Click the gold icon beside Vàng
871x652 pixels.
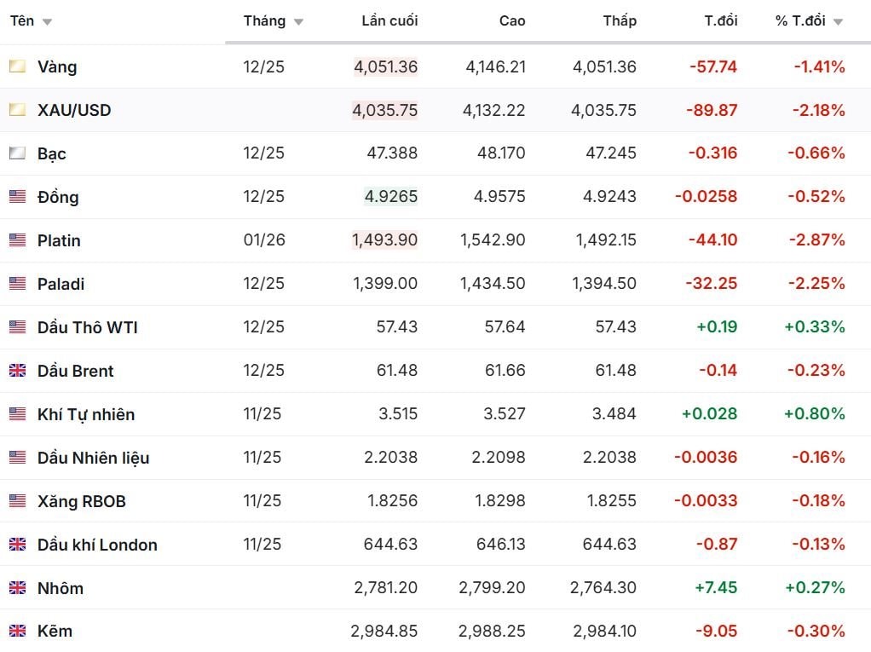[17, 66]
